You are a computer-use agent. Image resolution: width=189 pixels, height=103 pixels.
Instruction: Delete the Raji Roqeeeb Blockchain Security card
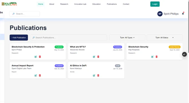tap(156, 57)
